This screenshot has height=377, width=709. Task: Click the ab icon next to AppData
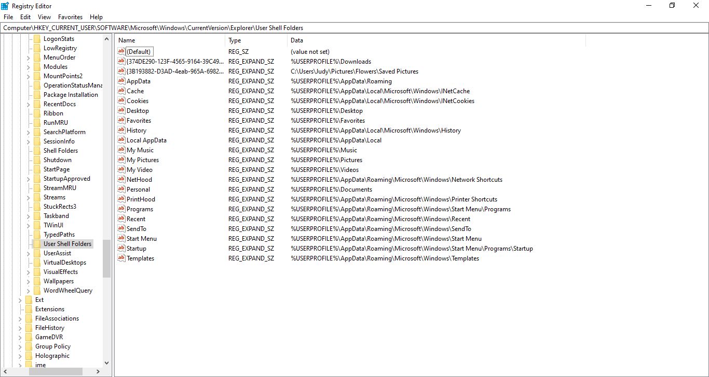121,81
